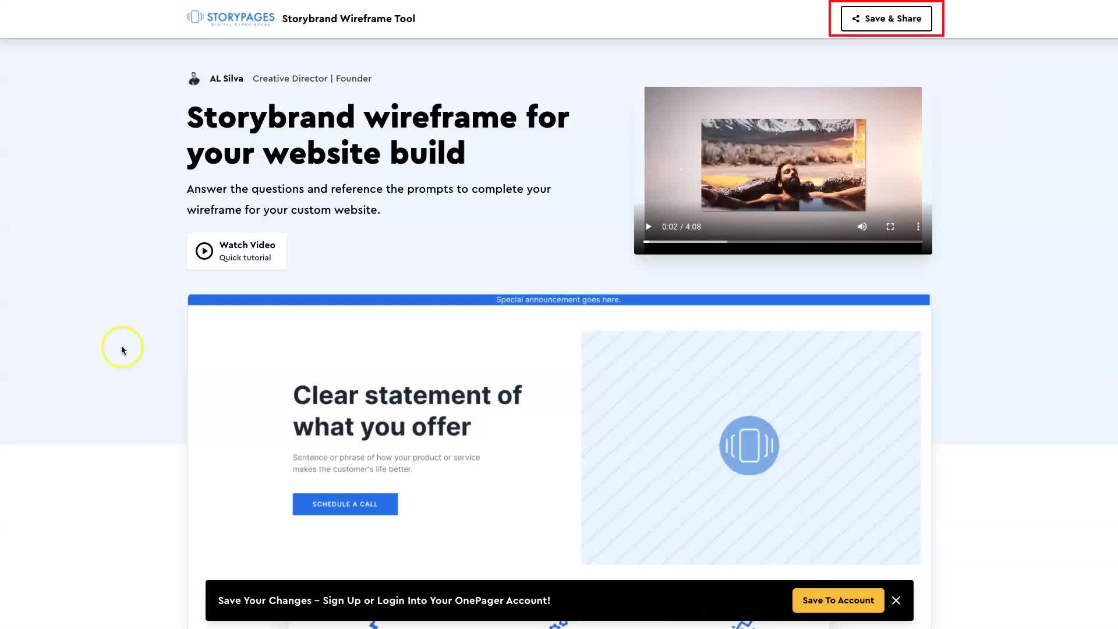Click the 'Clear statement of what you offer' headline
Image resolution: width=1118 pixels, height=629 pixels.
[407, 411]
